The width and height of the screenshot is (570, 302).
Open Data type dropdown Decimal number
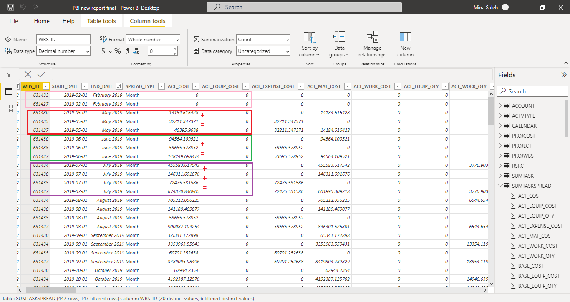[63, 51]
